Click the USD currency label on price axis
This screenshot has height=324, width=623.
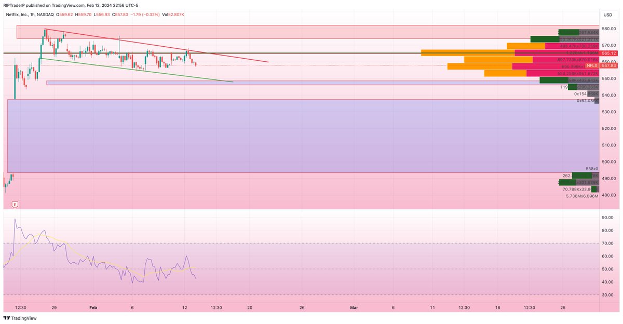[x=609, y=15]
